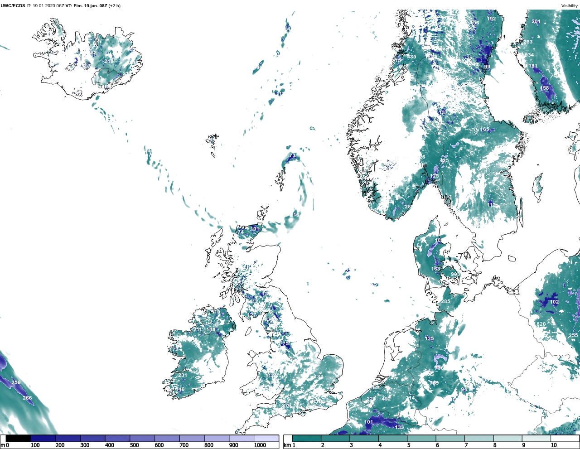Viewport: 580px width, 449px height.
Task: Click the '266' visibility value
Action: (x=27, y=398)
